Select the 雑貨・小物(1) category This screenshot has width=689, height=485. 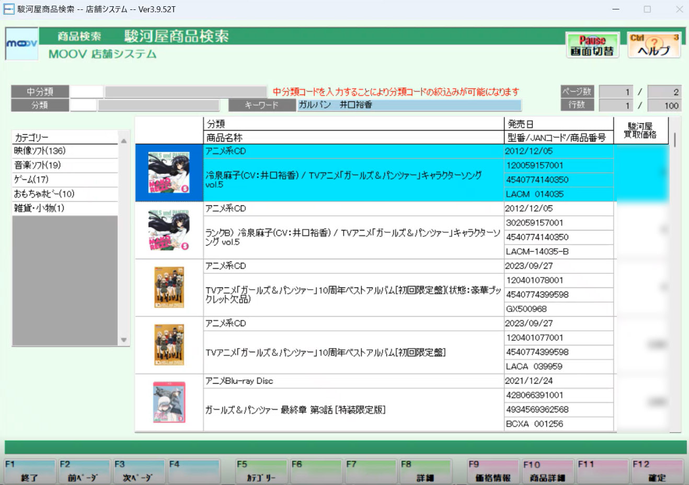[x=65, y=208]
